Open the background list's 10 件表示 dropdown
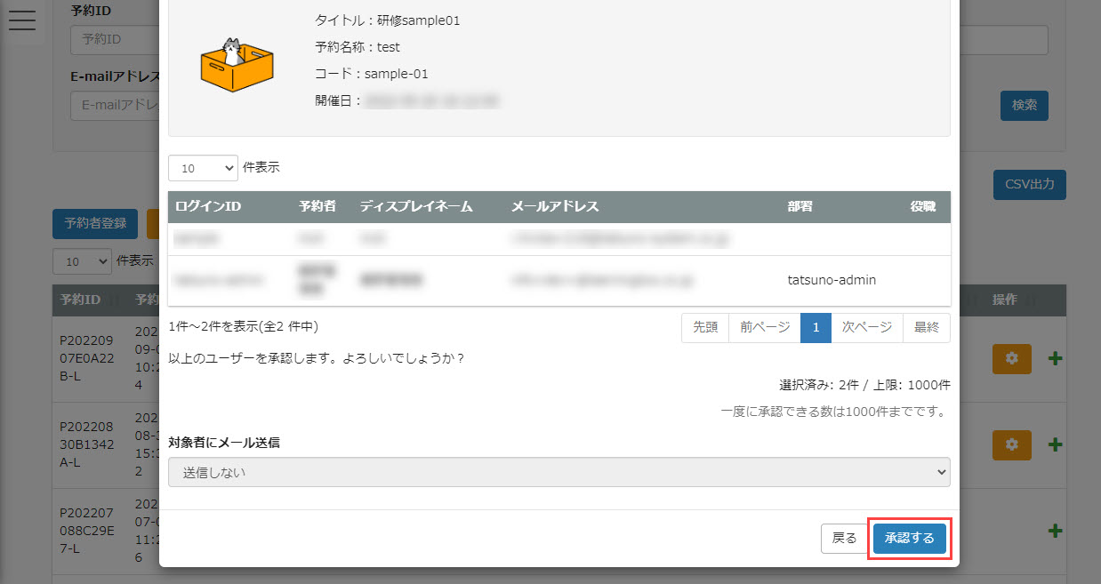 click(82, 261)
